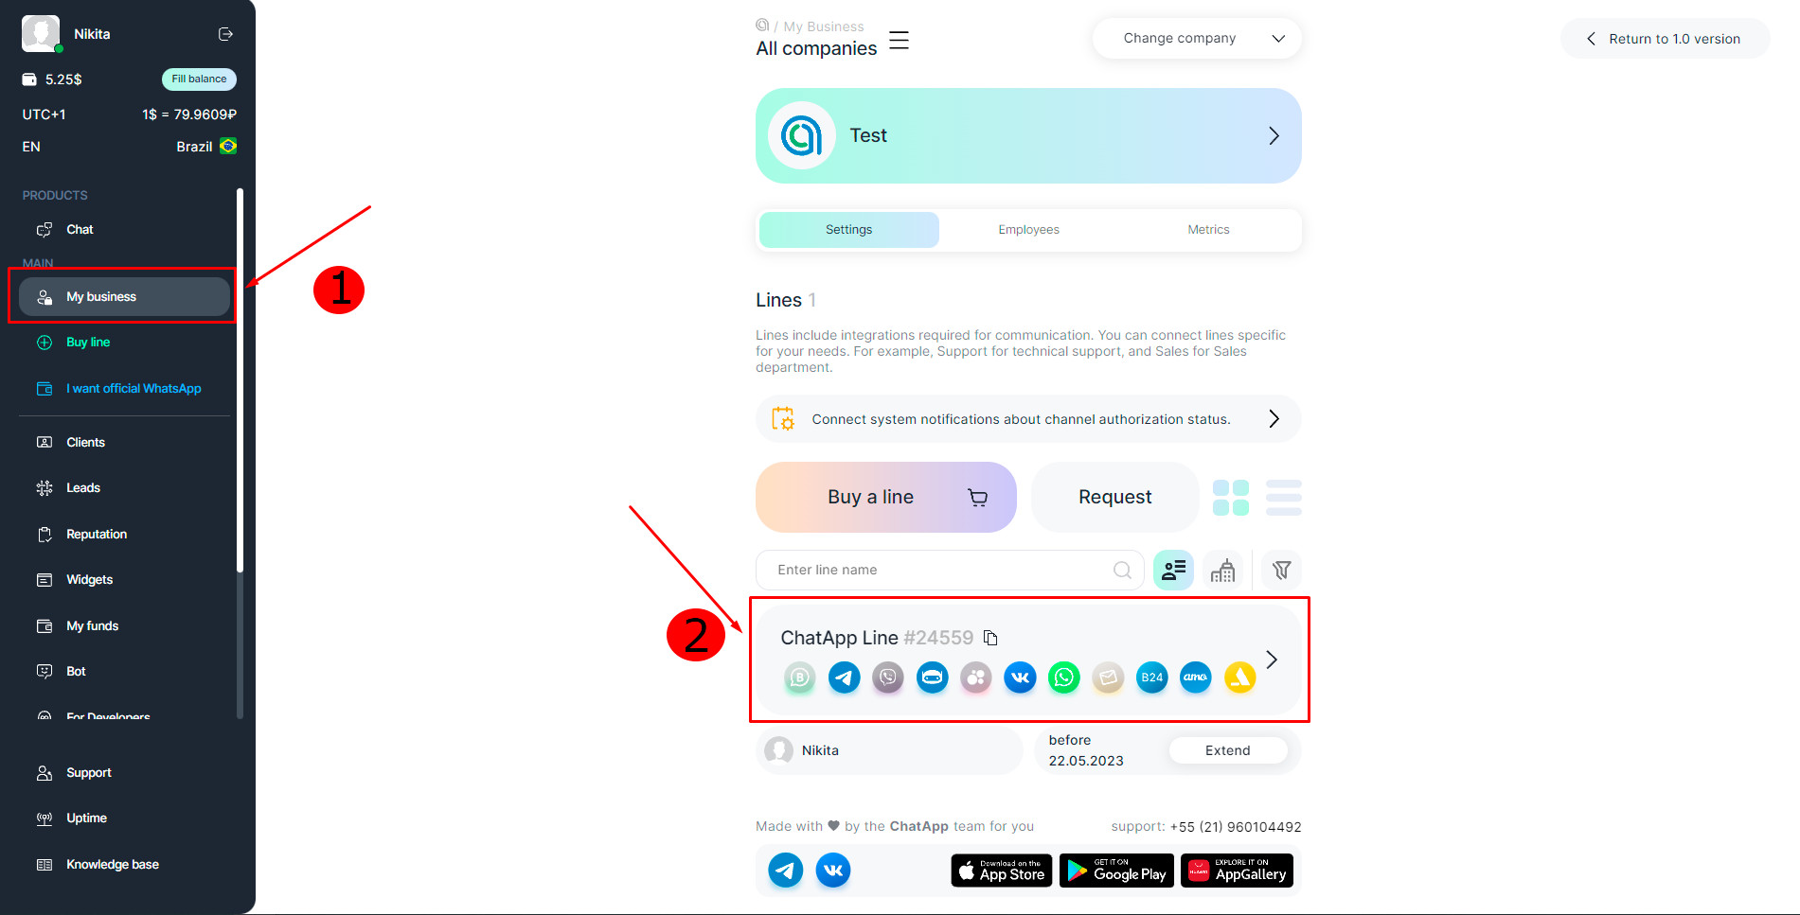Click the Extend button
Image resolution: width=1800 pixels, height=915 pixels.
[x=1228, y=750]
